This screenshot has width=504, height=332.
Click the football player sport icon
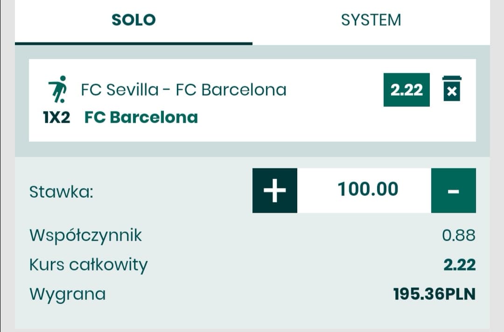[x=58, y=89]
